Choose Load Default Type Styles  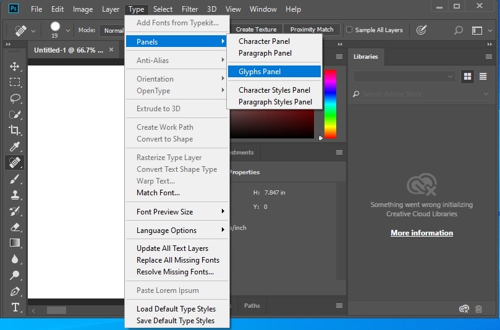pyautogui.click(x=177, y=308)
